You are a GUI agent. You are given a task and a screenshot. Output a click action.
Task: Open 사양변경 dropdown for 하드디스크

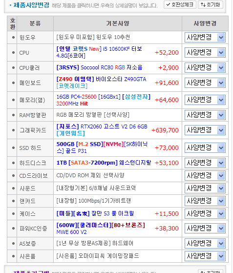205,163
